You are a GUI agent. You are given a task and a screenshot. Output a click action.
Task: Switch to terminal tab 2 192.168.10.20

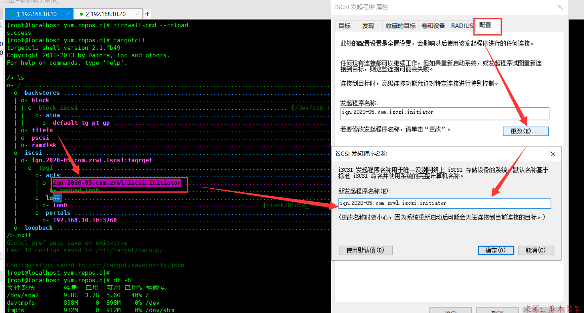(x=108, y=14)
